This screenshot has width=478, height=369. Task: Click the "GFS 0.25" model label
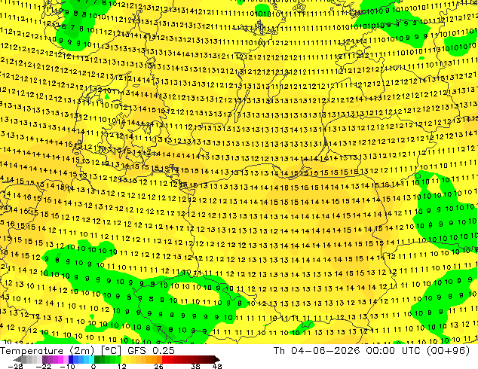[x=151, y=351]
